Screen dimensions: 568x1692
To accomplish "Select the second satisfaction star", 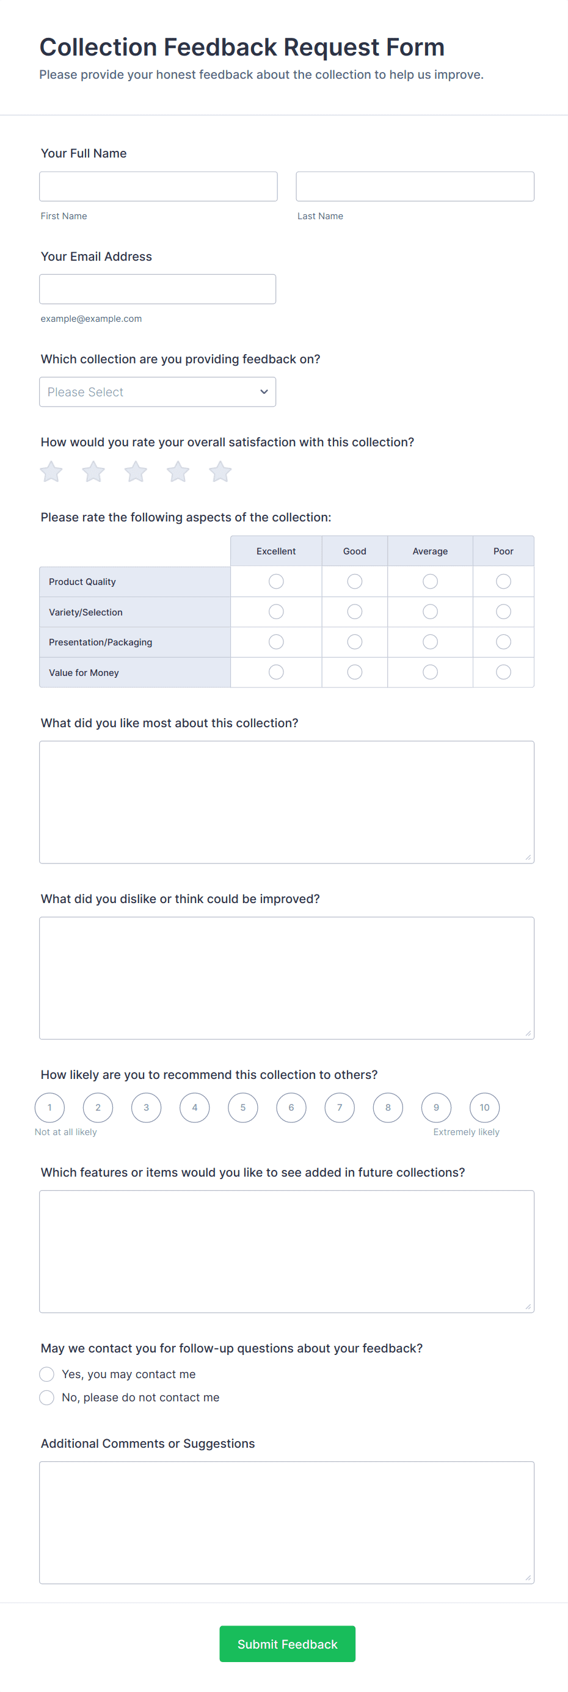I will [93, 471].
